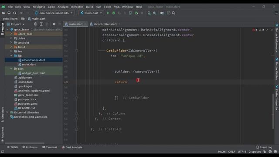The width and height of the screenshot is (279, 157).
Task: Open the Device Manager toolbar icon
Action: point(149,13)
